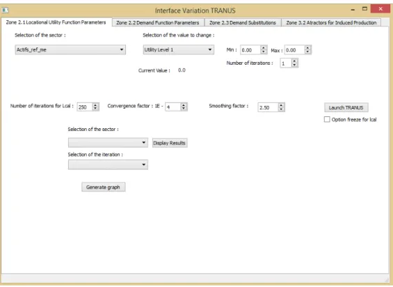Click the Display Results button
The height and width of the screenshot is (287, 393).
coord(170,143)
